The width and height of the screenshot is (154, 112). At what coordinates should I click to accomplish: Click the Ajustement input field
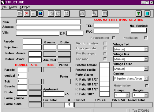coord(54,94)
